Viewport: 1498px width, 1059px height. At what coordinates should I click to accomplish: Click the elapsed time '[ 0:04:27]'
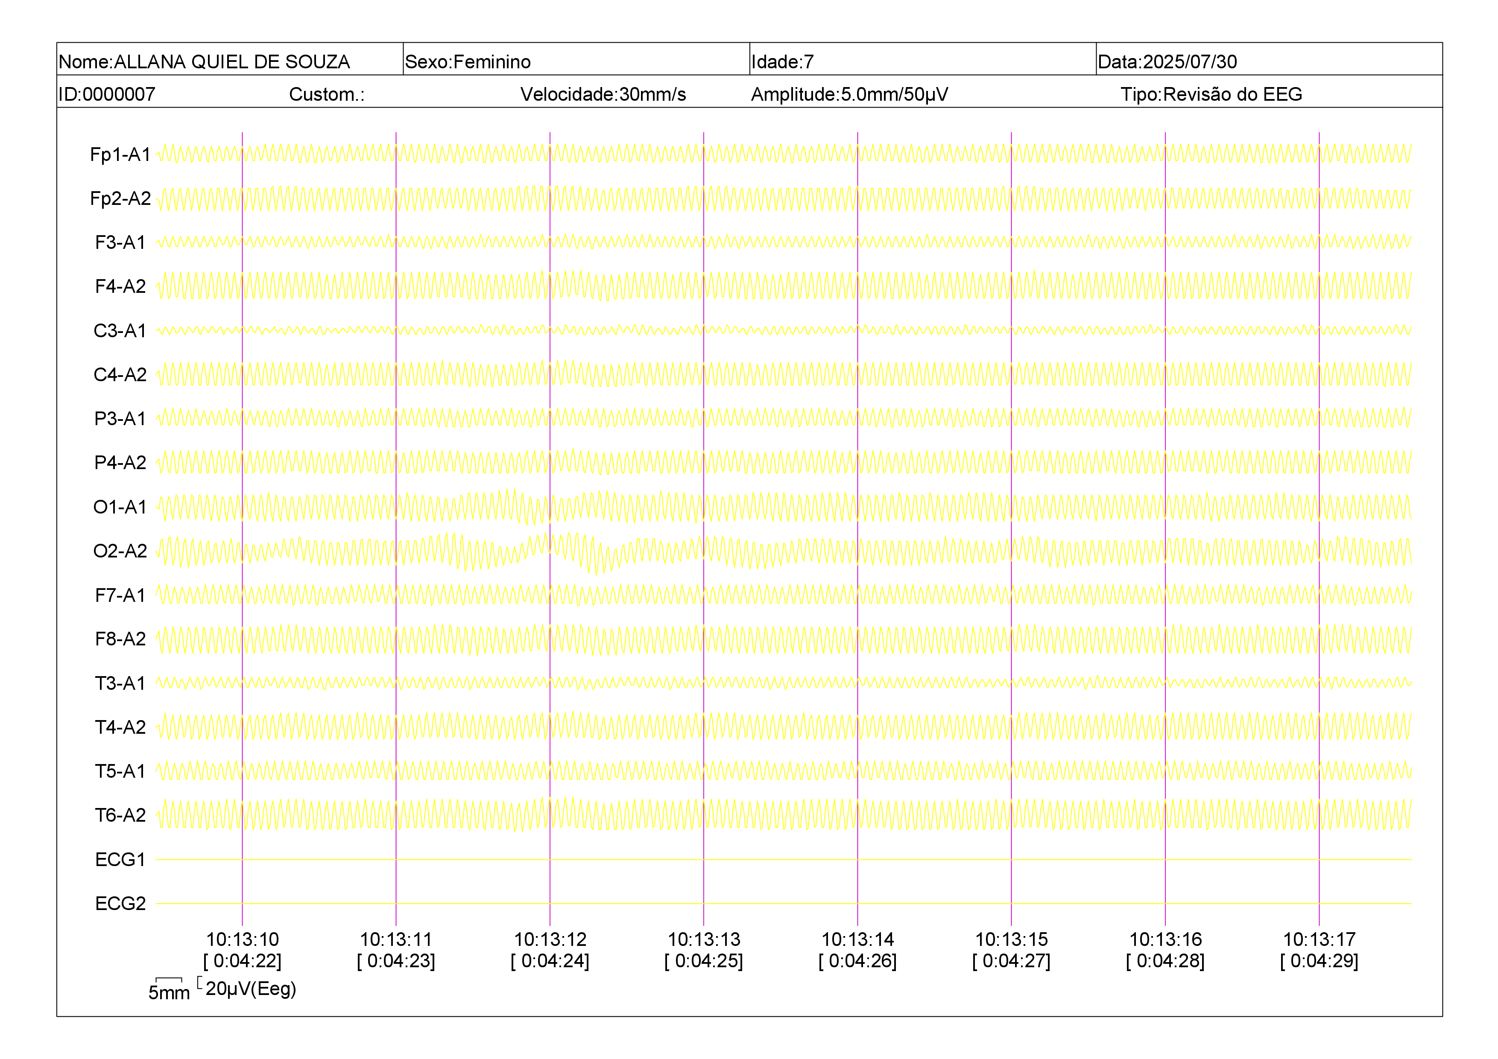click(x=1011, y=961)
